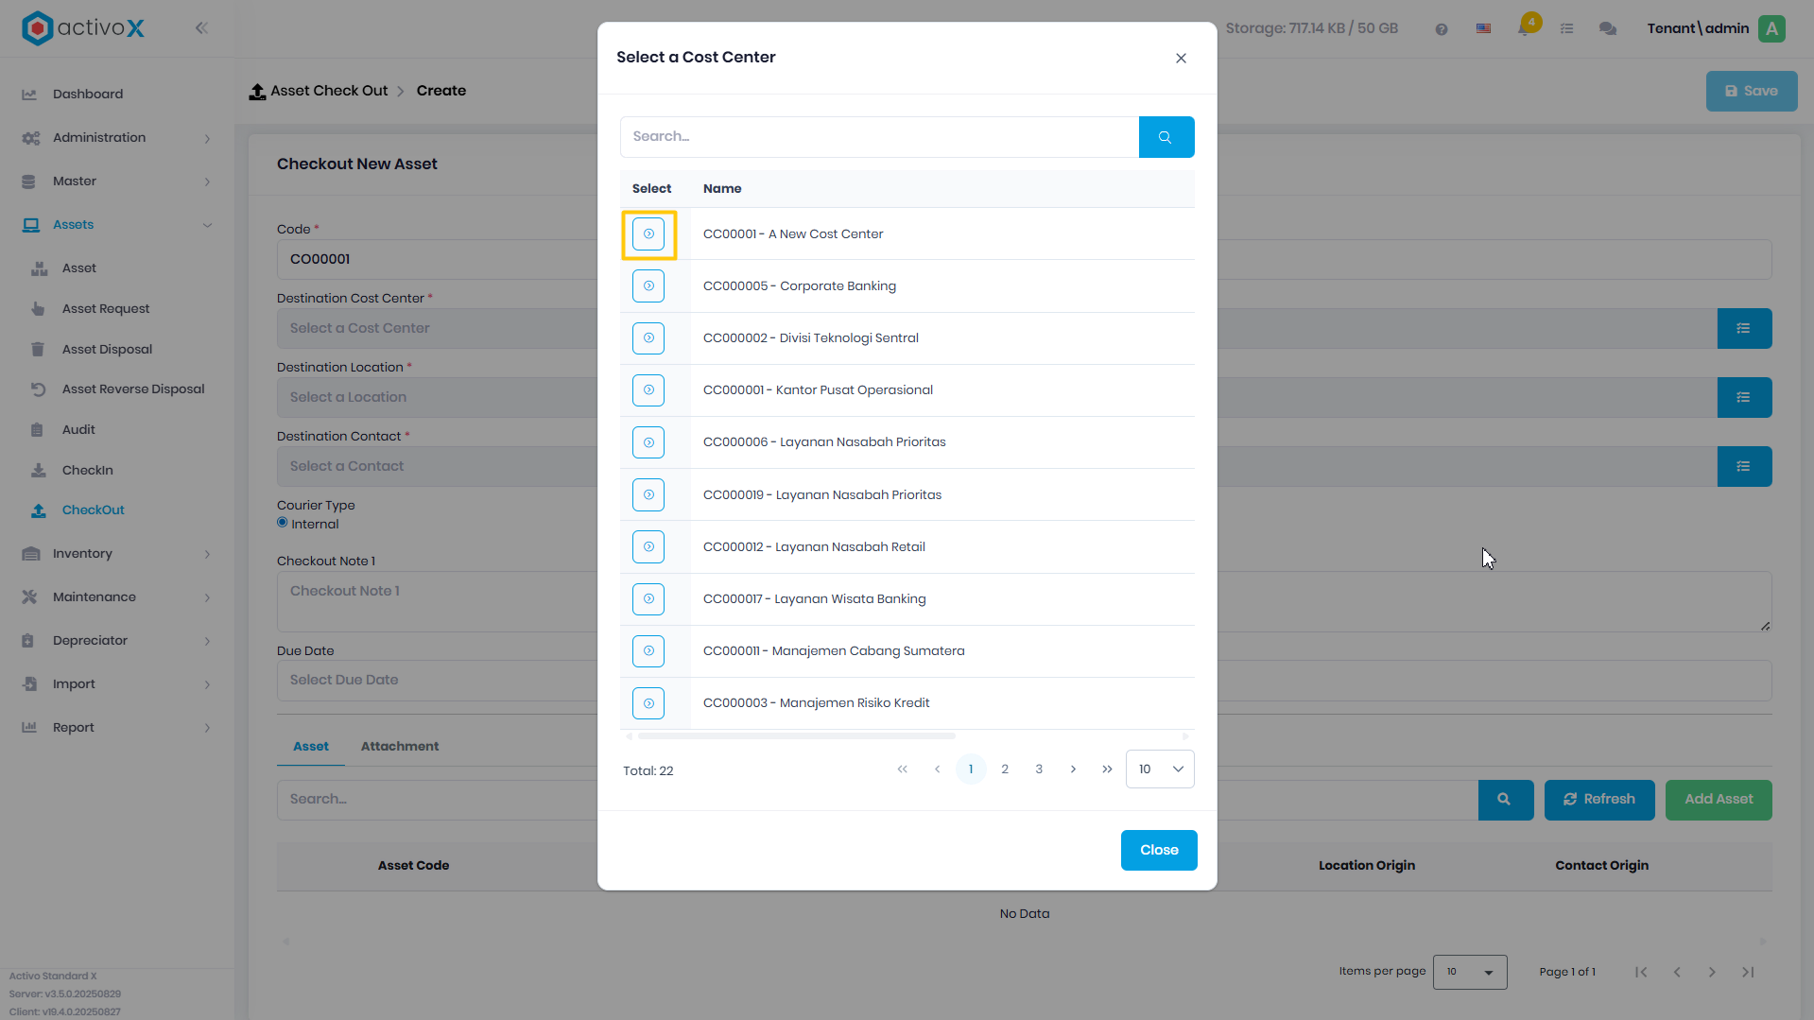The height and width of the screenshot is (1020, 1814).
Task: Select cost center Corporate Banking
Action: pos(648,286)
